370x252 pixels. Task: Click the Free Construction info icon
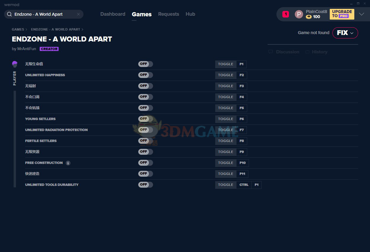pyautogui.click(x=68, y=163)
